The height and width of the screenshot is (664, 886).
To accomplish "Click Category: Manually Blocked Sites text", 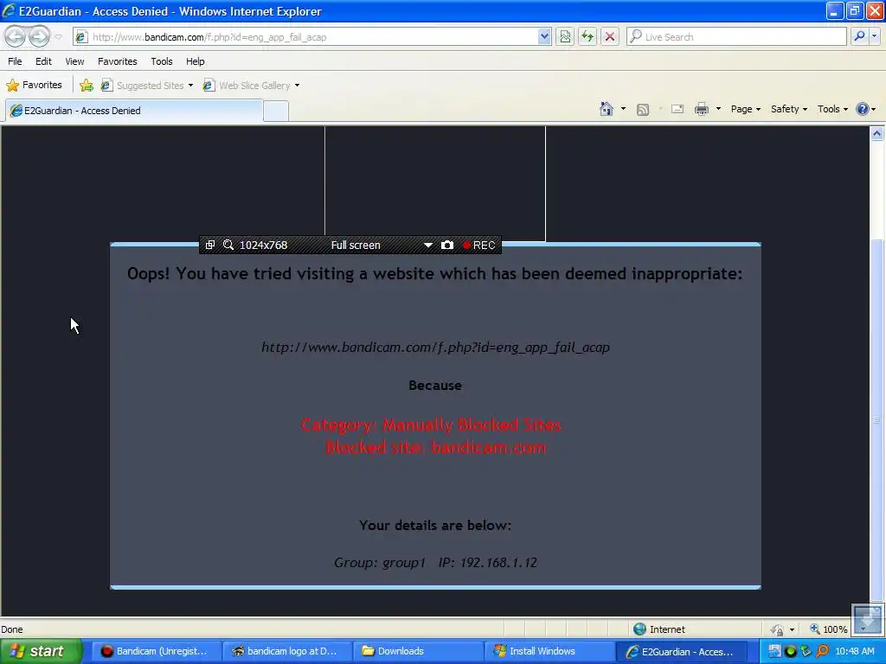I will (x=431, y=425).
